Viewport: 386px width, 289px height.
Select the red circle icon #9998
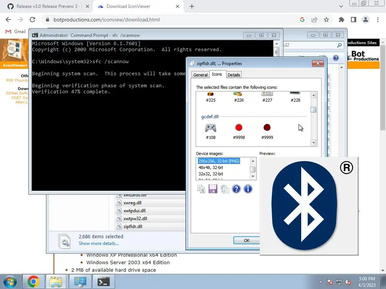pyautogui.click(x=239, y=131)
